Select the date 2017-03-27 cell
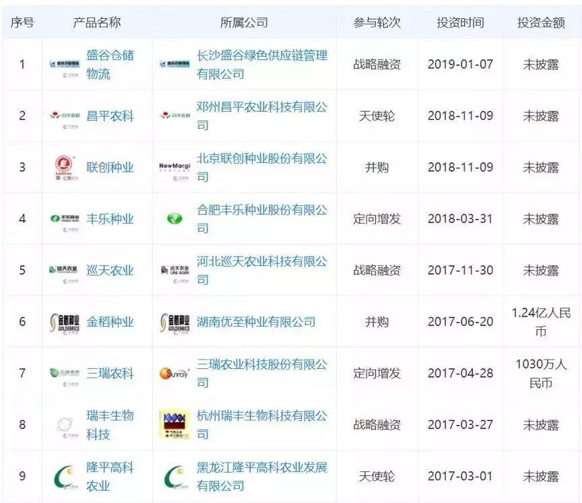582x503 pixels. (460, 425)
